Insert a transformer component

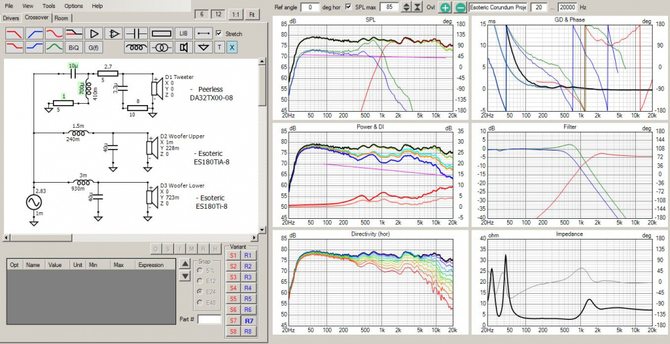click(x=161, y=48)
